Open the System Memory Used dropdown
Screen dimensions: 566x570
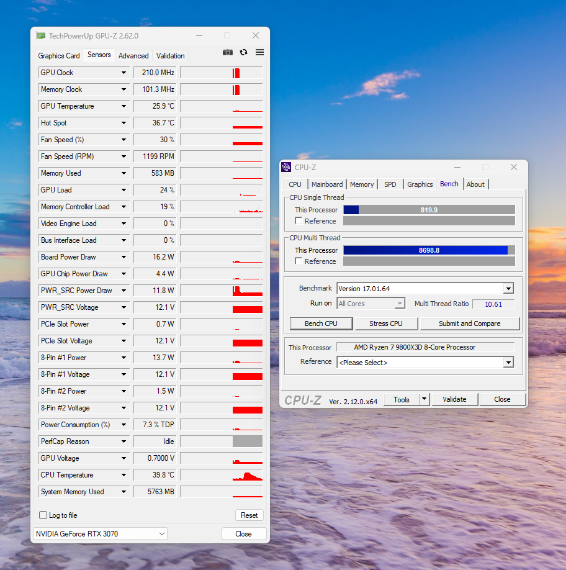tap(124, 492)
